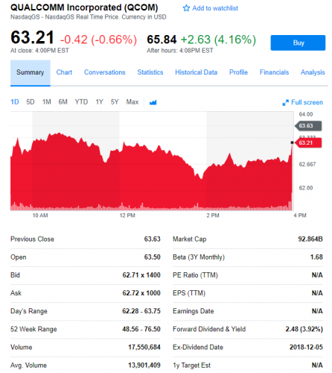The width and height of the screenshot is (332, 373).
Task: Switch chart range to 1M
Action: click(47, 102)
